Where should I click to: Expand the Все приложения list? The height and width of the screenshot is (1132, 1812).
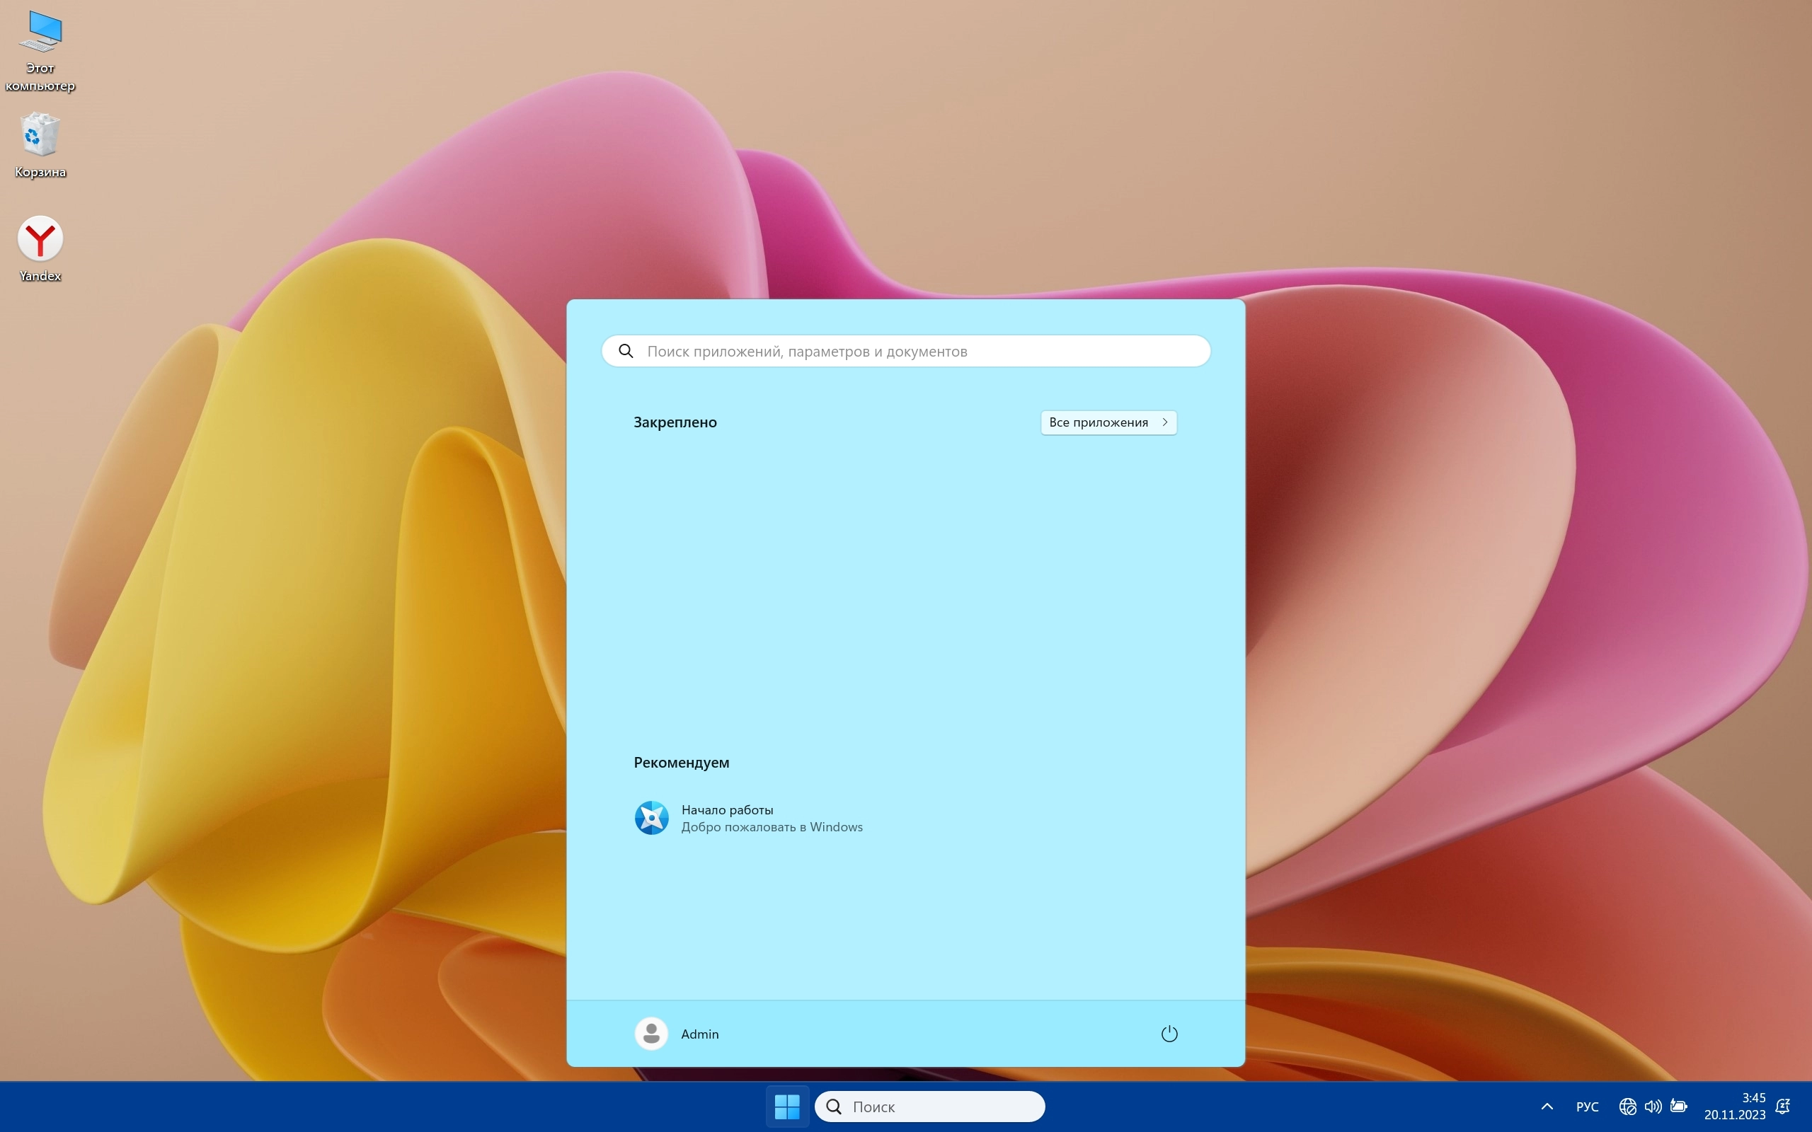1108,422
